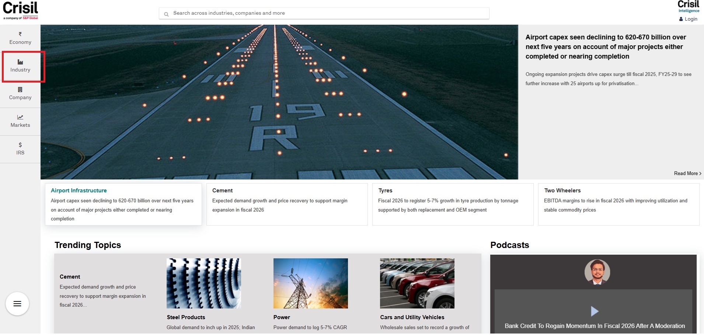This screenshot has height=335, width=704.
Task: Open the Power transmission tower thumbnail
Action: pyautogui.click(x=310, y=283)
